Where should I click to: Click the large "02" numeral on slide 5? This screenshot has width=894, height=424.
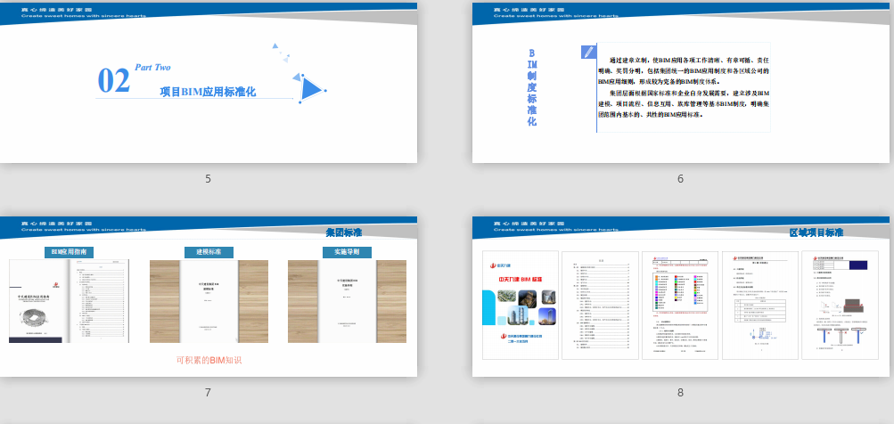click(x=114, y=81)
